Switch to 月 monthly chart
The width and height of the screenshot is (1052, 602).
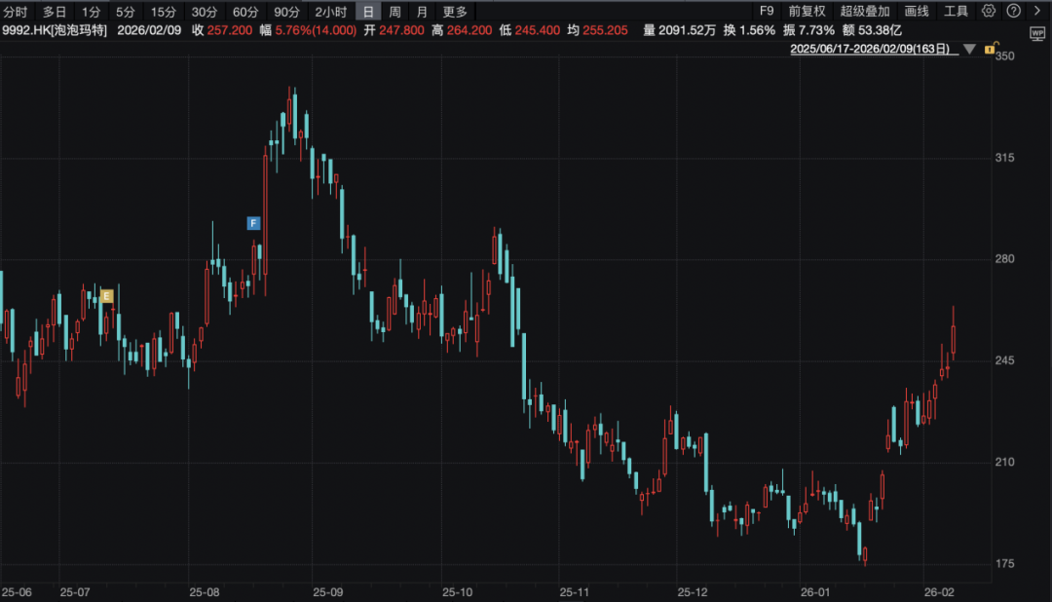click(x=422, y=12)
